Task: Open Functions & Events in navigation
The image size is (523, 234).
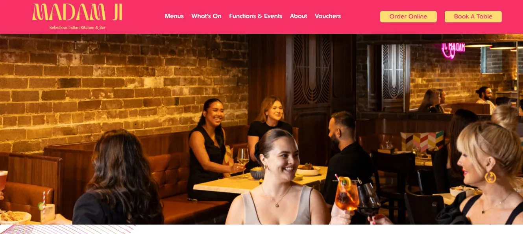Action: pyautogui.click(x=255, y=16)
